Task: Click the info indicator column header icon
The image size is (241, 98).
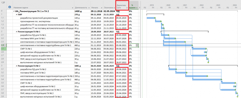Action: point(10,7)
